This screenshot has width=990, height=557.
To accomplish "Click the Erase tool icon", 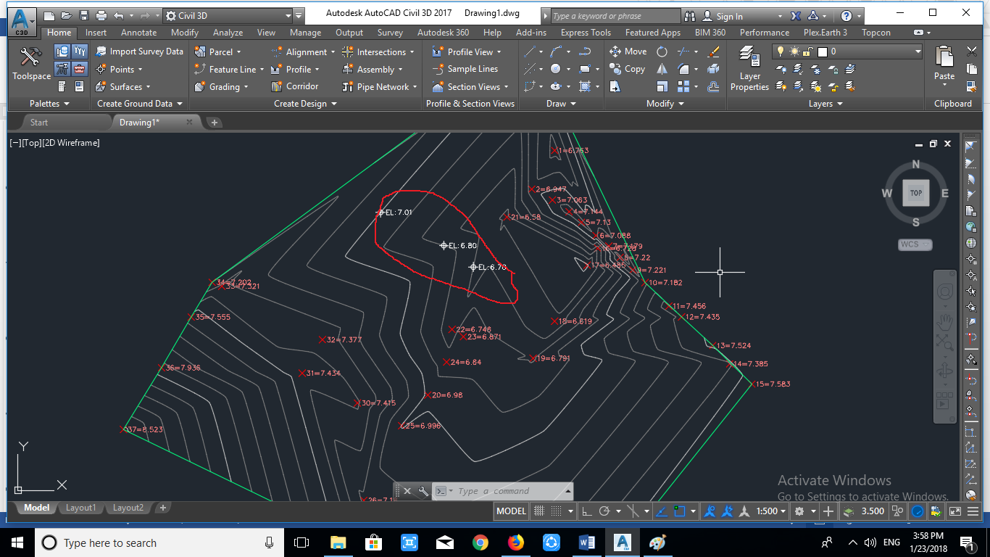I will pyautogui.click(x=714, y=51).
